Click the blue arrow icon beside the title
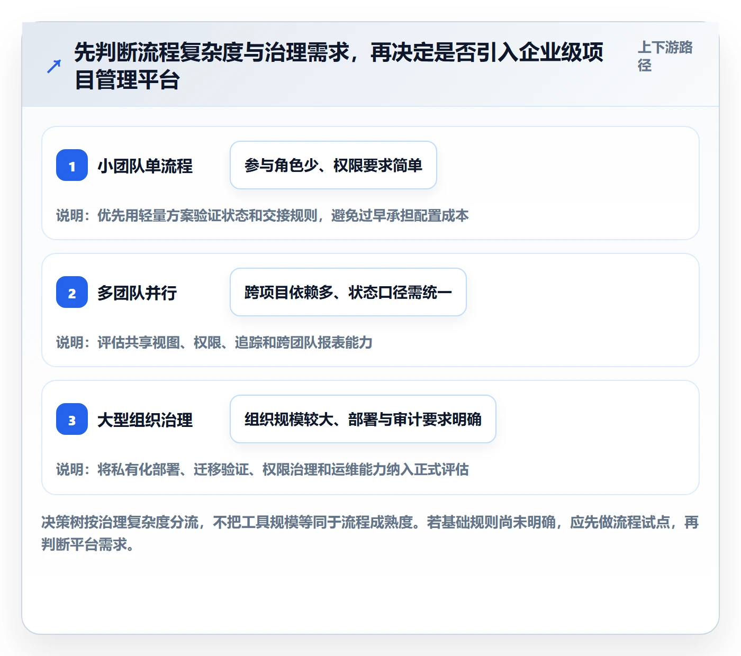The width and height of the screenshot is (741, 656). 54,67
